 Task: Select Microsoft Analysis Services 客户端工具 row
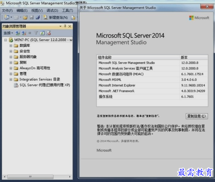coord(152,69)
